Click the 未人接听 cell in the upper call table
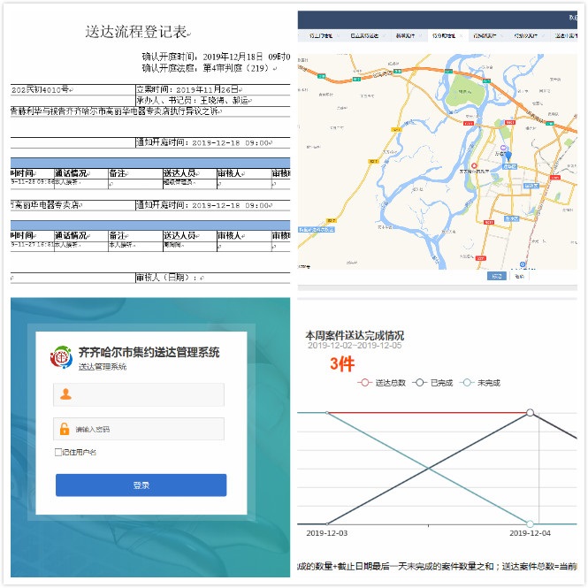 point(81,182)
